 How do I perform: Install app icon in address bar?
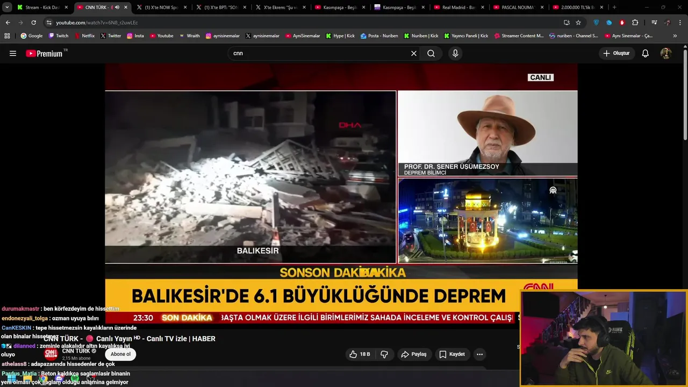click(x=567, y=23)
